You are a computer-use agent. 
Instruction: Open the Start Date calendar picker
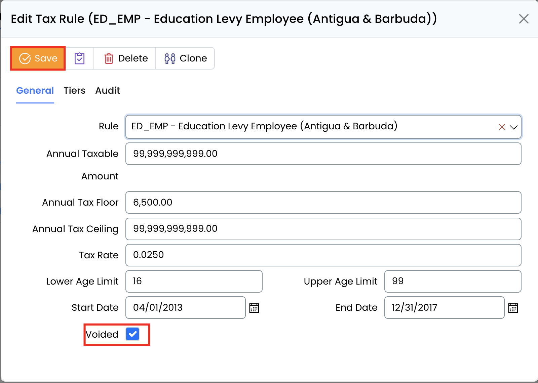coord(254,308)
